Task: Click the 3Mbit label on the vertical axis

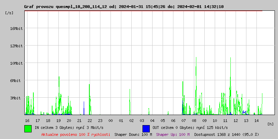Action: pyautogui.click(x=15, y=98)
